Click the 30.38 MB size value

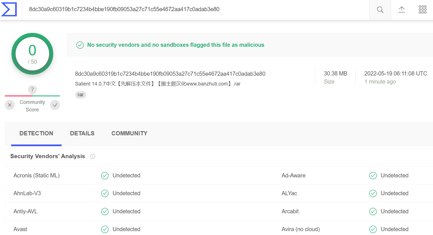pos(335,74)
